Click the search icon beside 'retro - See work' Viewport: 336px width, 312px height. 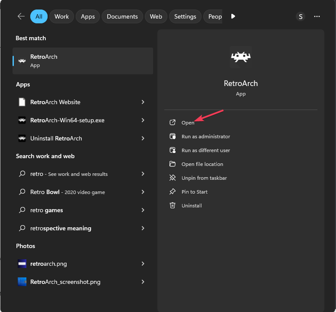pyautogui.click(x=22, y=174)
